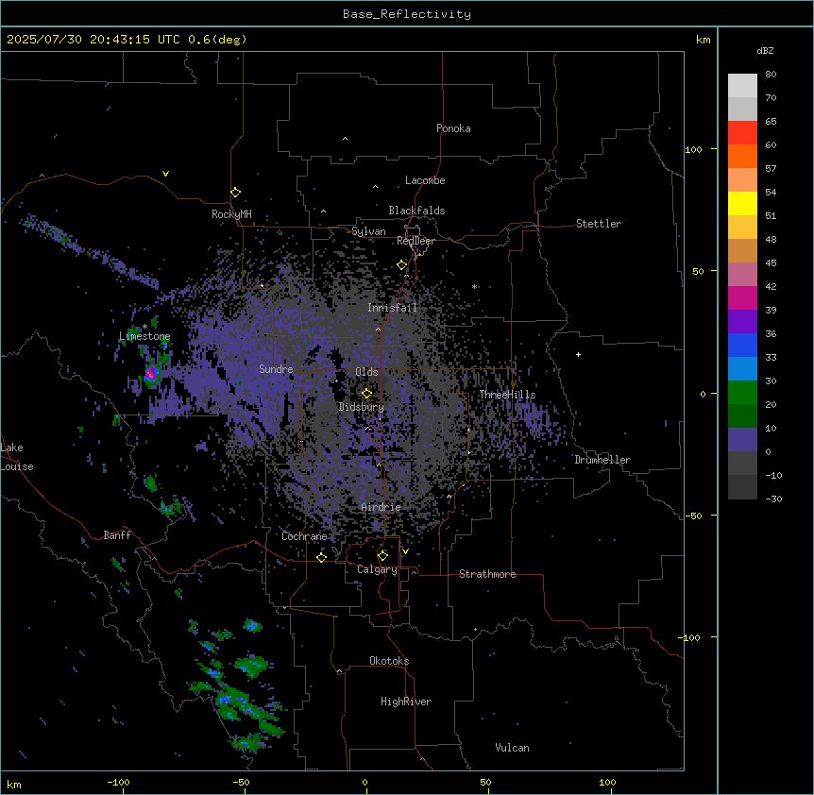The height and width of the screenshot is (795, 814).
Task: Click the slate purple 10 dBZ legend swatch
Action: pos(742,440)
